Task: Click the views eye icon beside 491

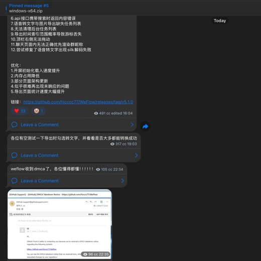Action: click(96, 113)
